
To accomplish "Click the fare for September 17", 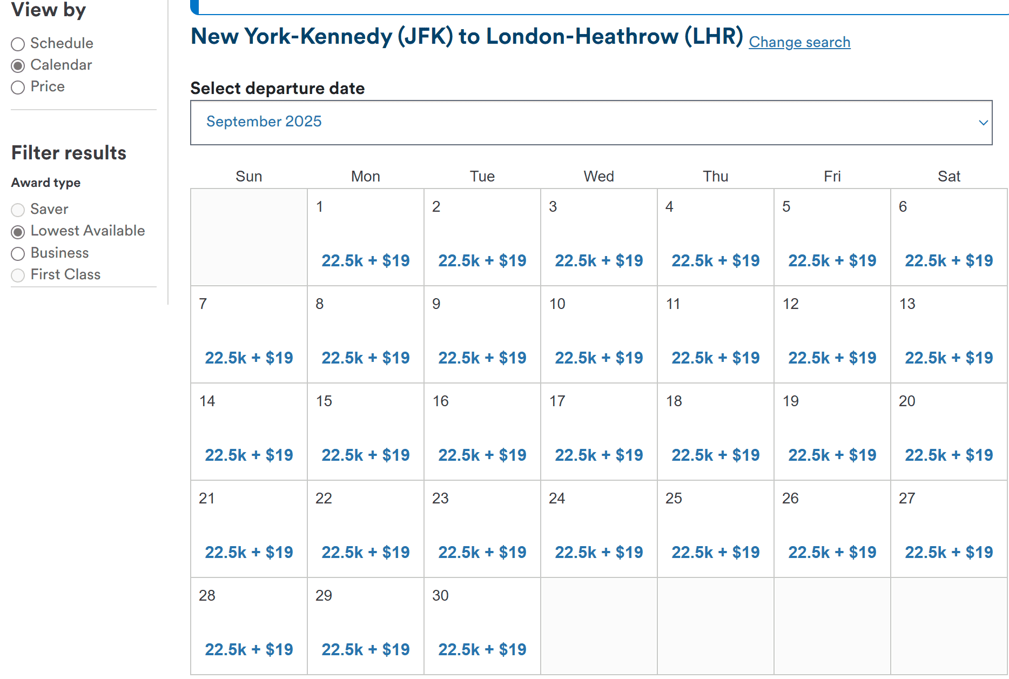I will 598,455.
